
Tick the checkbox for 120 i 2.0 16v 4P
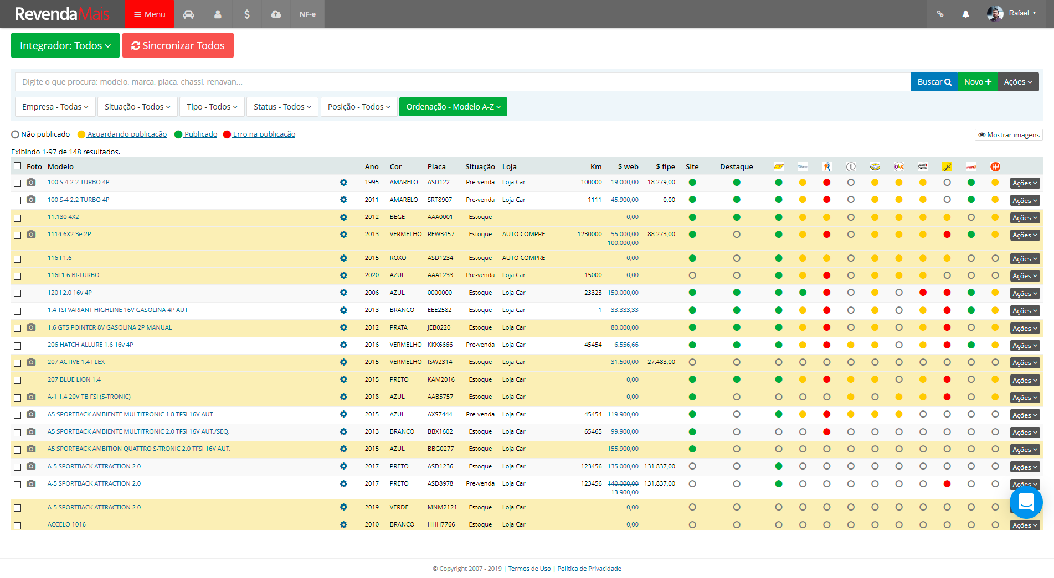click(18, 293)
